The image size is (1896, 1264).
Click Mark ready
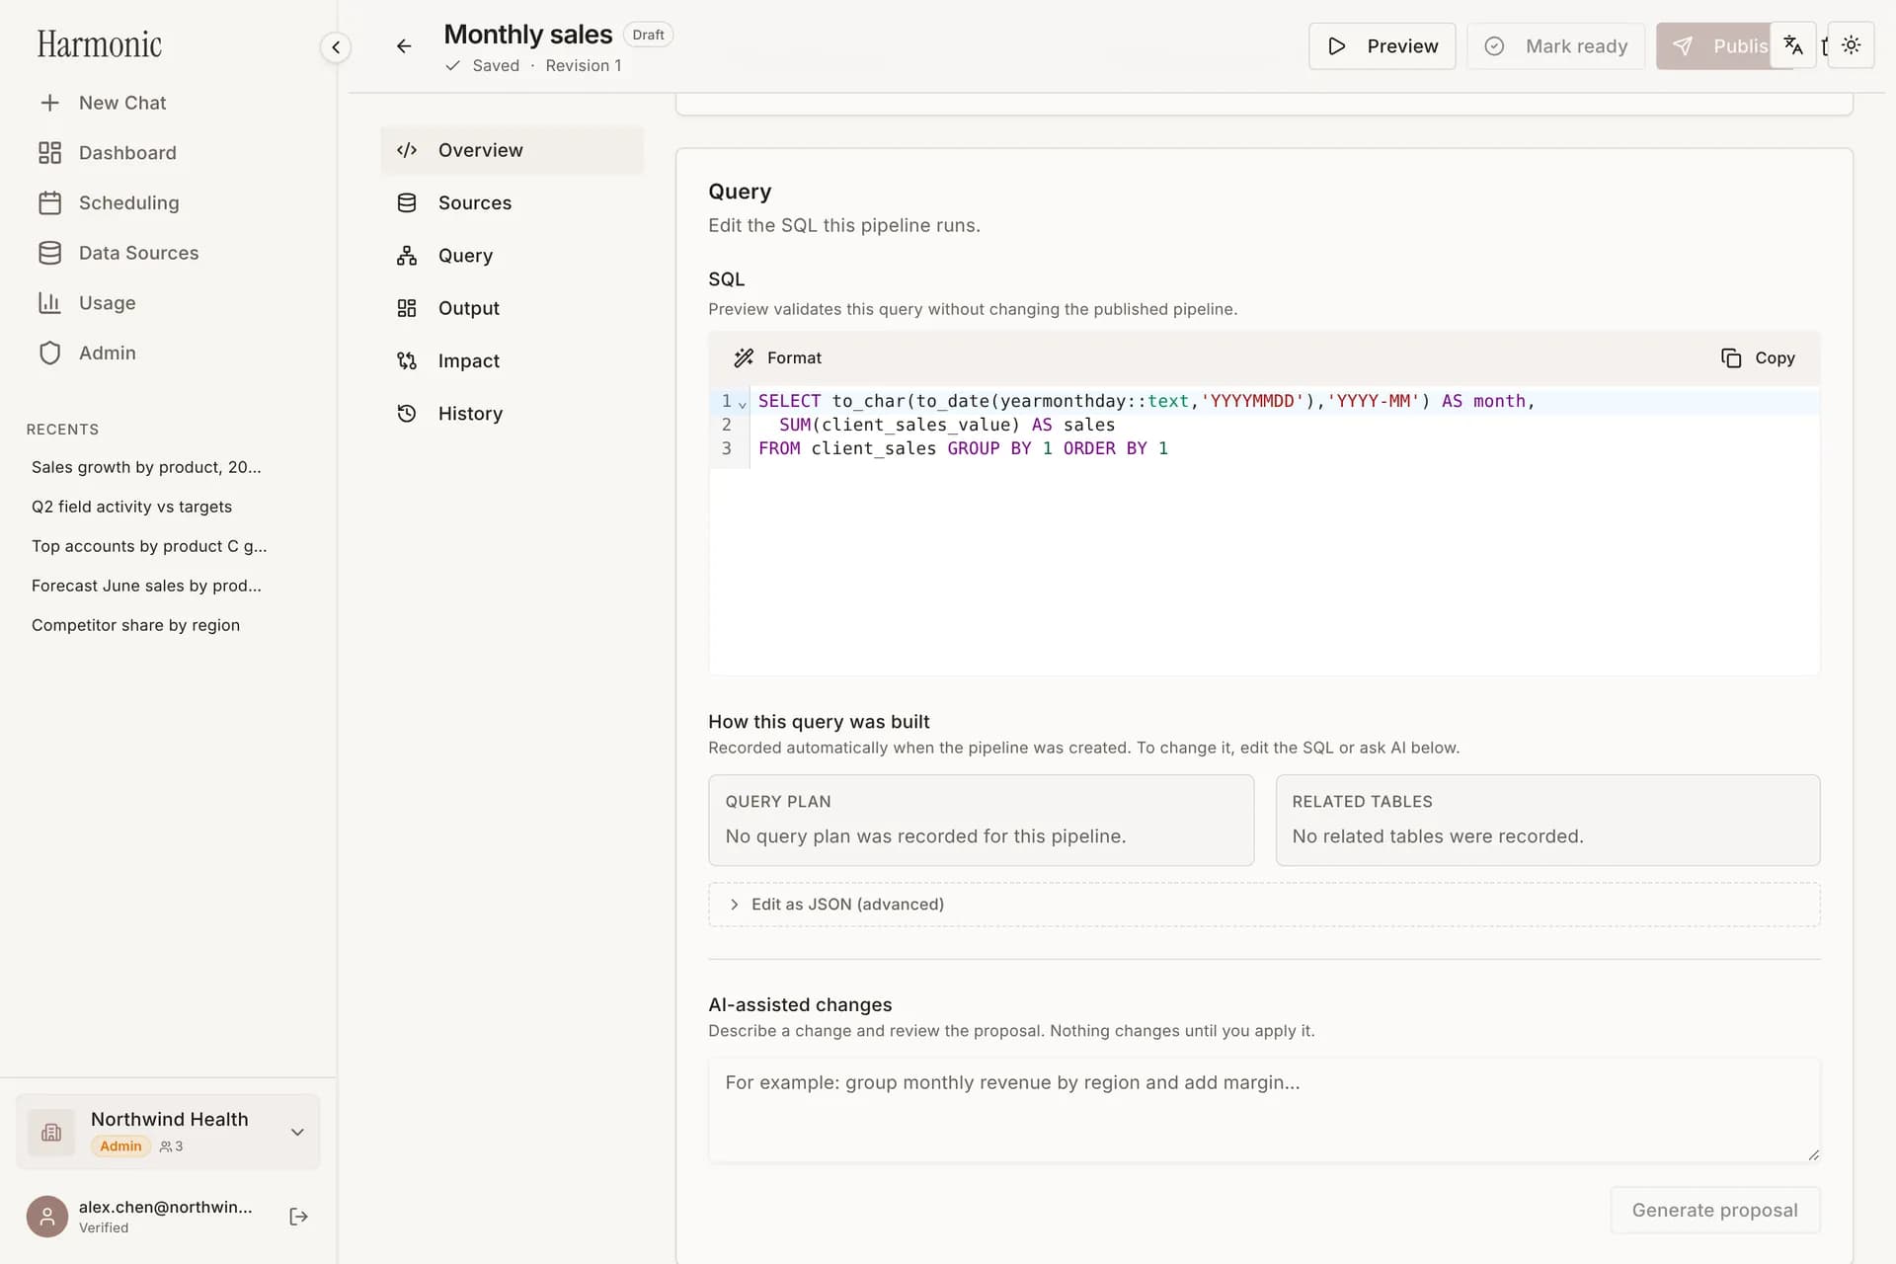tap(1556, 46)
